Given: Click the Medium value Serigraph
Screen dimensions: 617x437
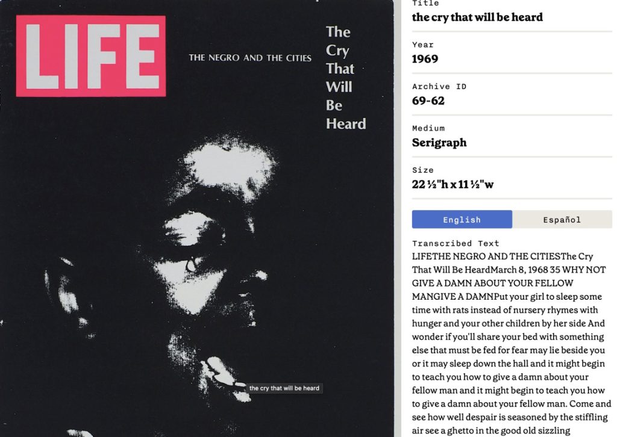Looking at the screenshot, I should [x=439, y=143].
